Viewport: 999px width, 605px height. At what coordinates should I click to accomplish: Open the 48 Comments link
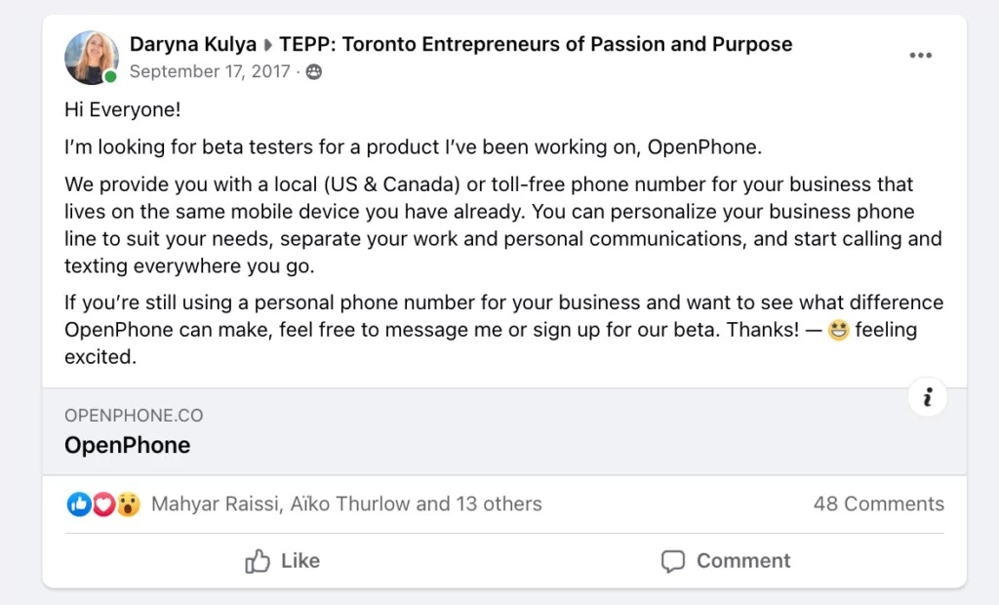(878, 504)
